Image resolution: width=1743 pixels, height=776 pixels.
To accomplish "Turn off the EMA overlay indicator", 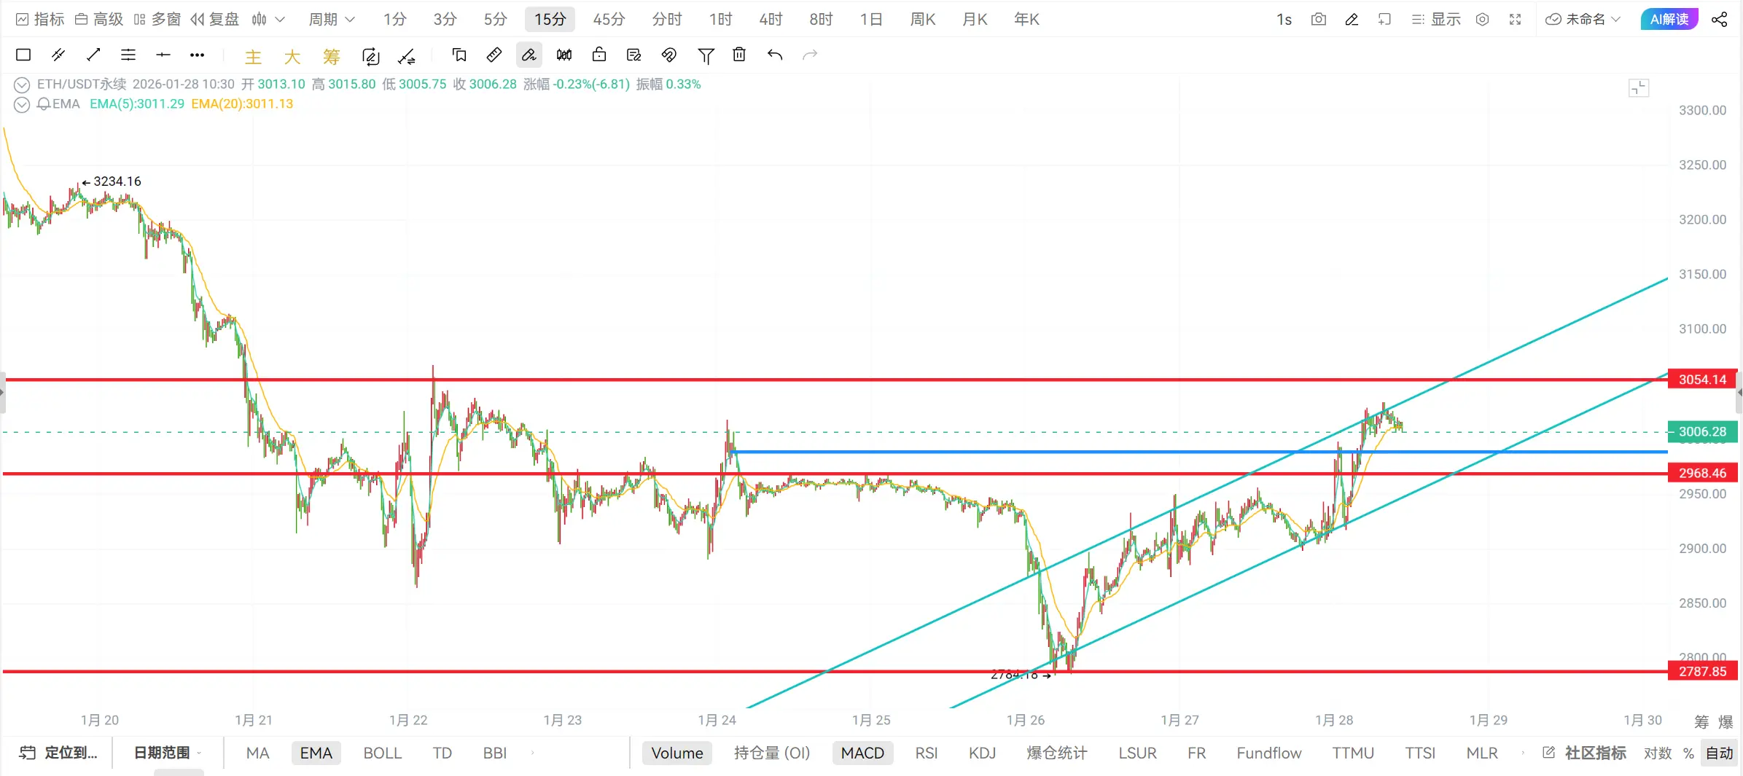I will 316,753.
